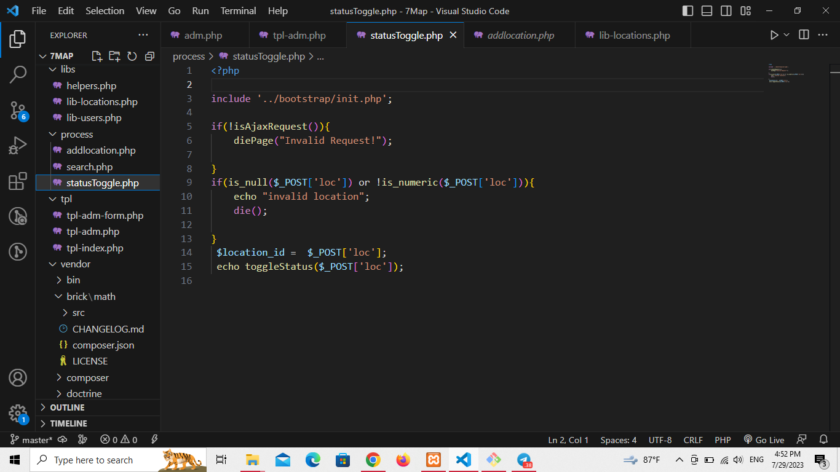
Task: Open the Help menu
Action: tap(278, 11)
